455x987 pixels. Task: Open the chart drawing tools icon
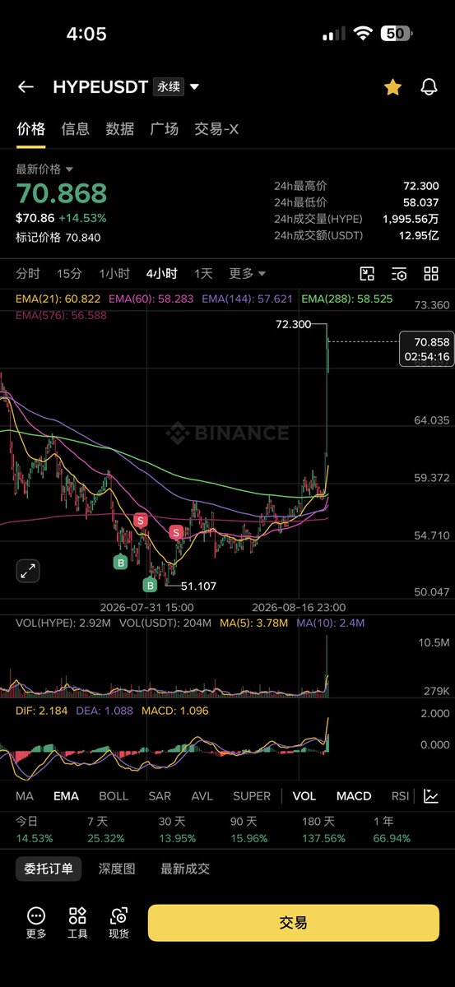tap(367, 274)
